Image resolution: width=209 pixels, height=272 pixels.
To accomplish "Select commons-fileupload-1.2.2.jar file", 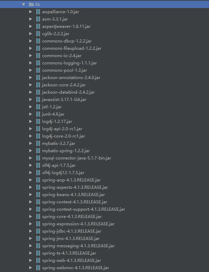I will [x=71, y=48].
